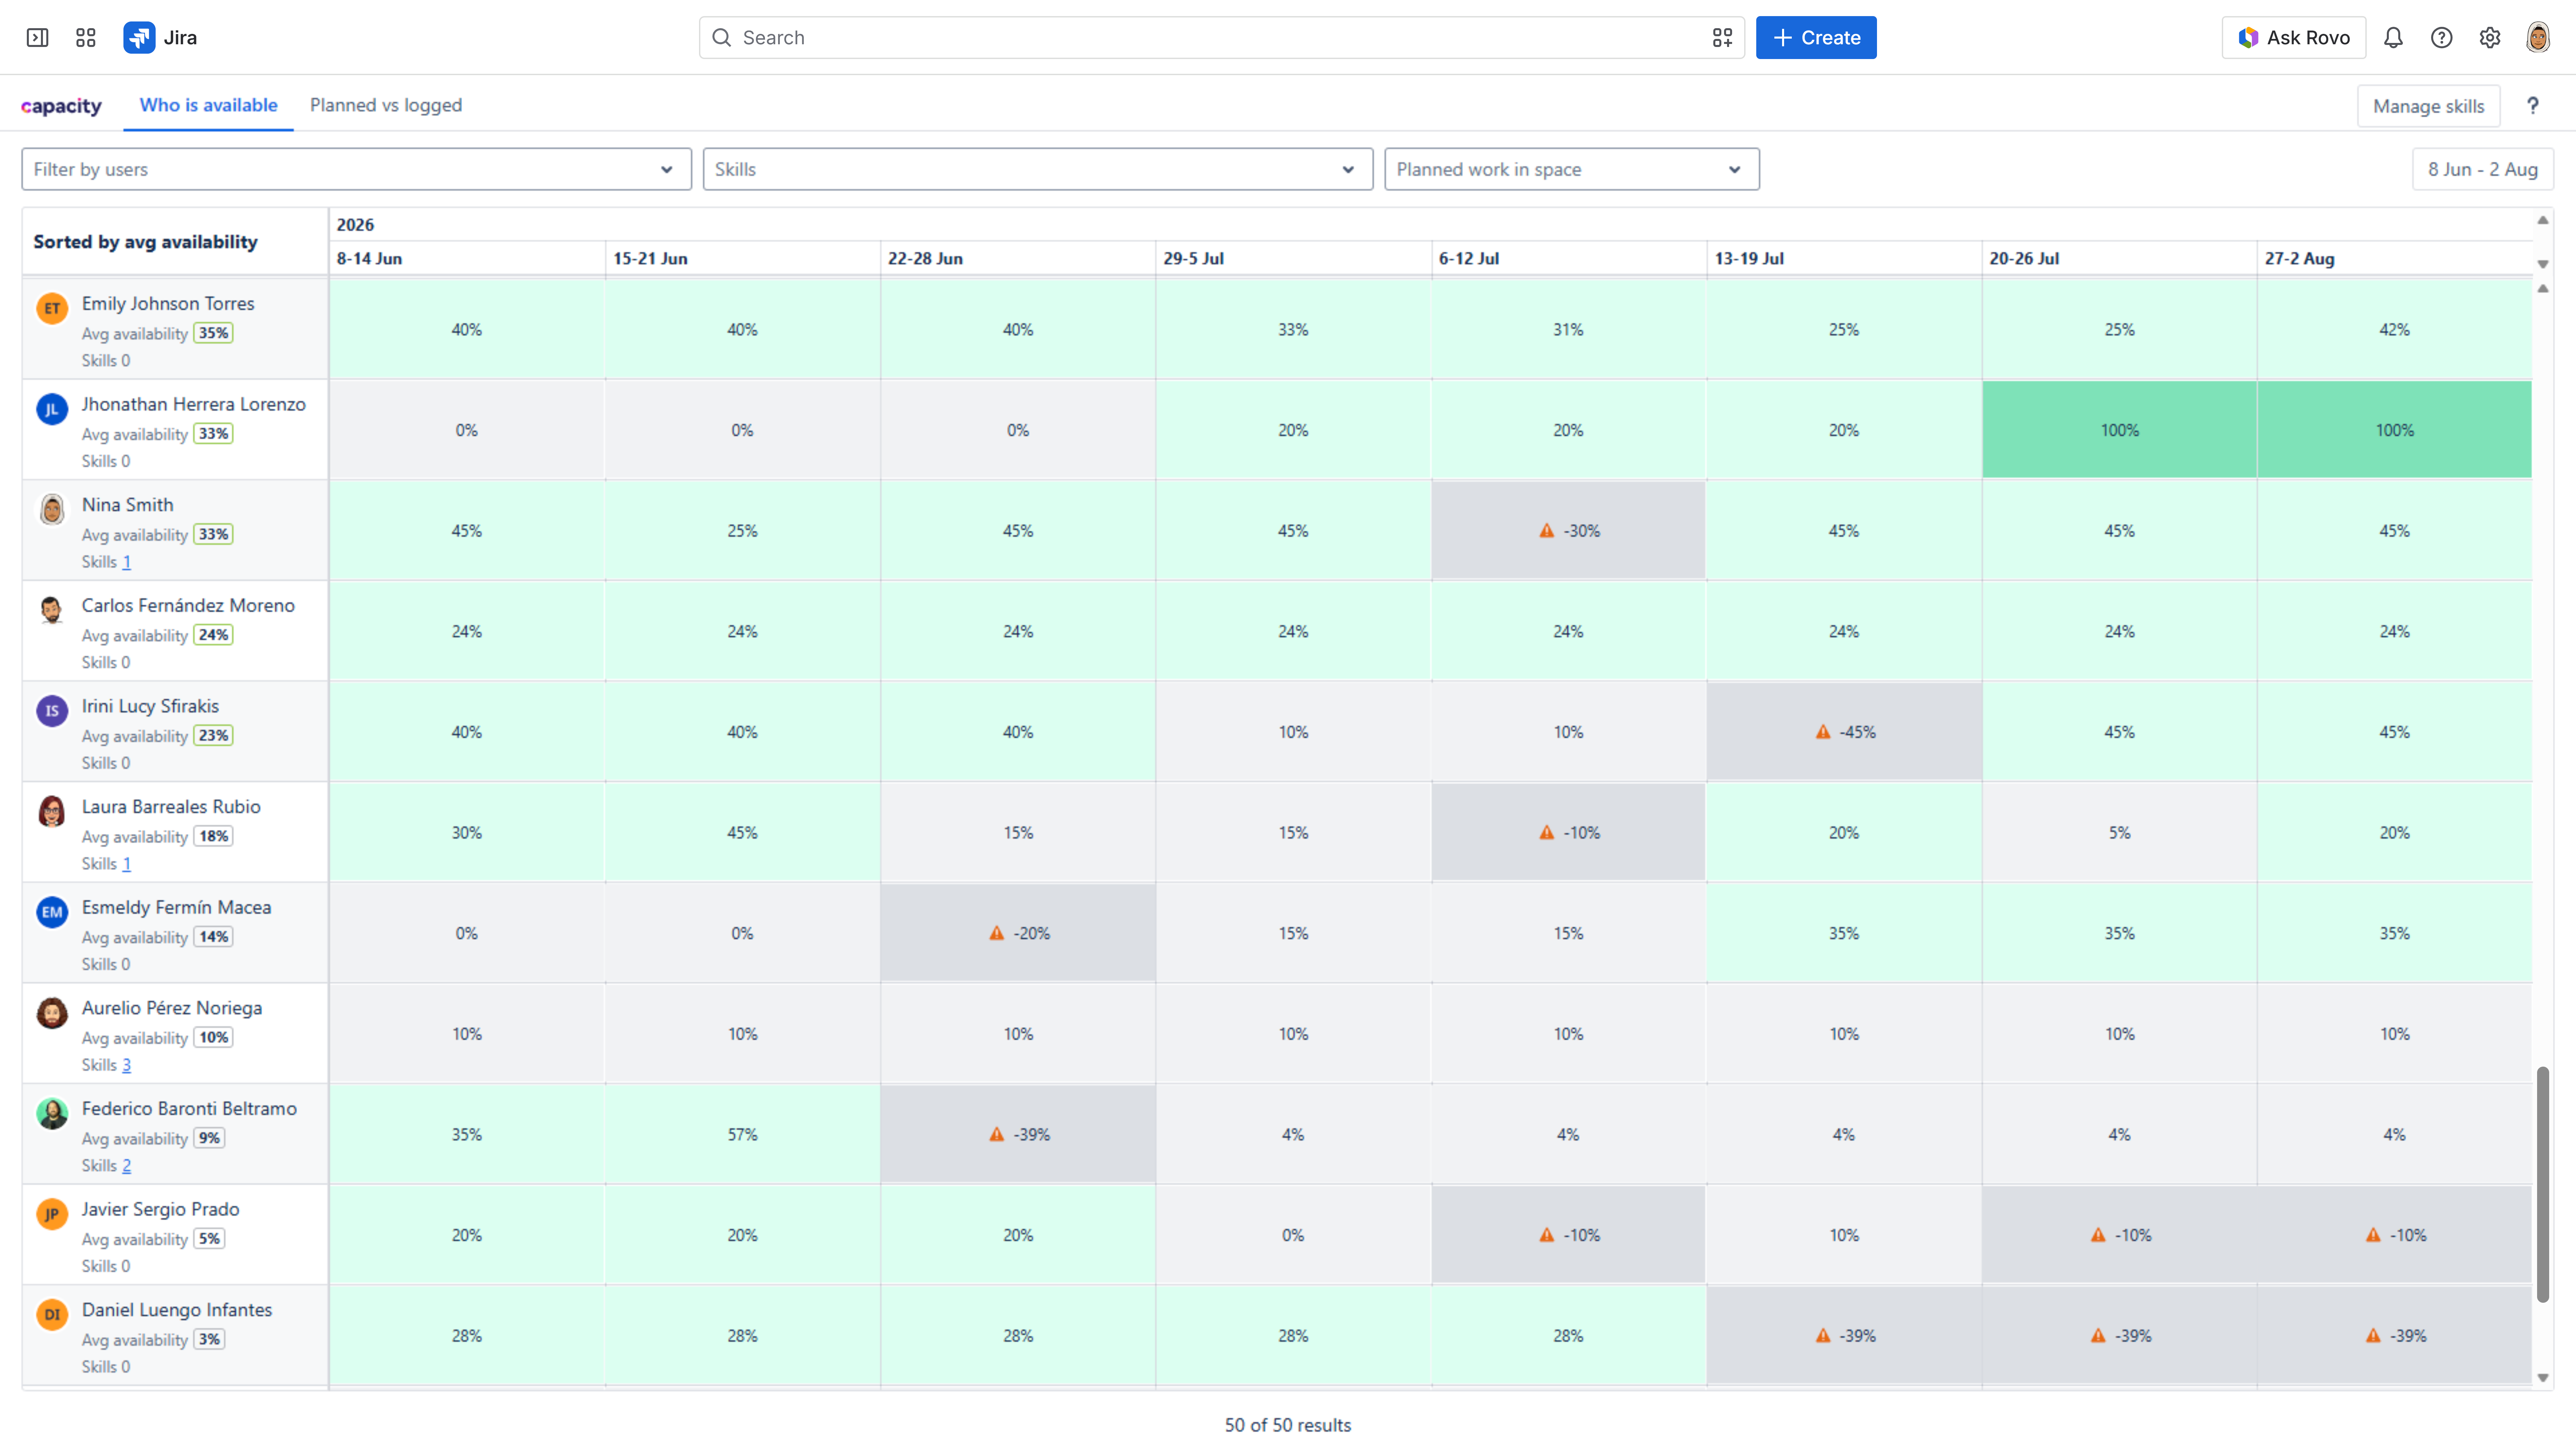
Task: Click Jhonathan Herrera Lorenzo JL avatar
Action: [x=52, y=409]
